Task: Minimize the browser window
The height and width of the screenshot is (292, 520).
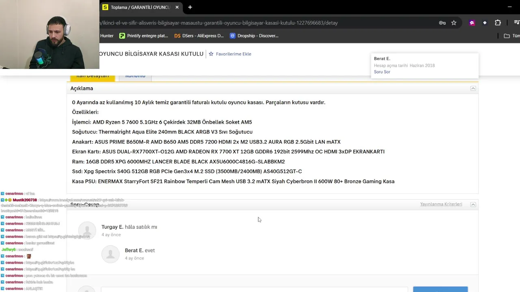Action: point(509,7)
